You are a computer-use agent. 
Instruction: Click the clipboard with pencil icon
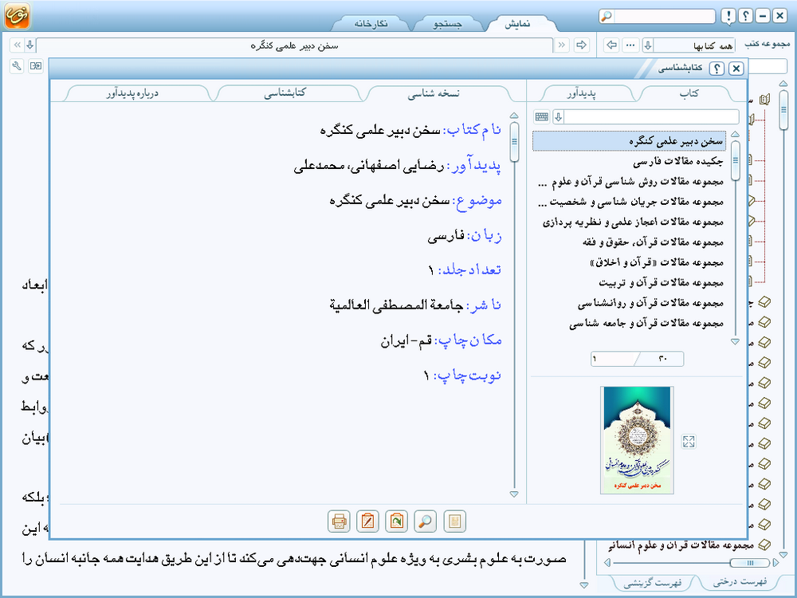367,521
